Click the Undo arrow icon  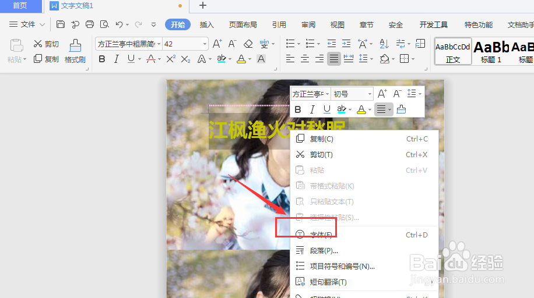coord(119,24)
